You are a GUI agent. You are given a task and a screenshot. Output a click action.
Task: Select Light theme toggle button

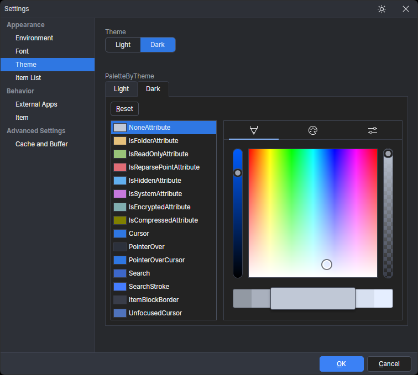coord(123,45)
